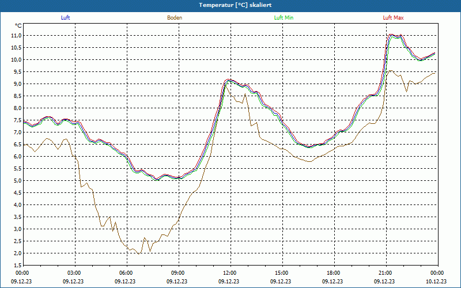The image size is (461, 288).
Task: Click the '11,0' y-axis value
Action: [x=16, y=36]
